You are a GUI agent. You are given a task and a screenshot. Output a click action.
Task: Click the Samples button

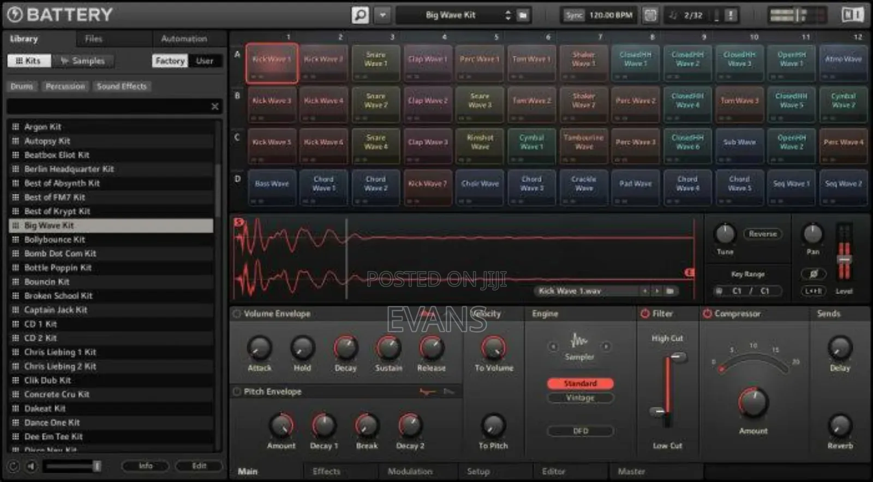[x=83, y=61]
